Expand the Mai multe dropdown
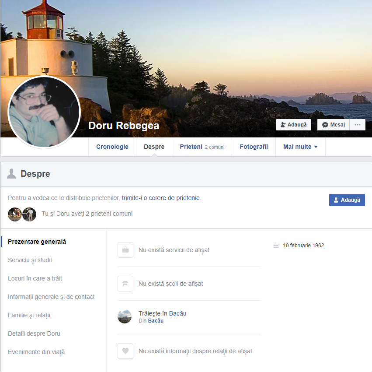372x372 pixels. 300,147
